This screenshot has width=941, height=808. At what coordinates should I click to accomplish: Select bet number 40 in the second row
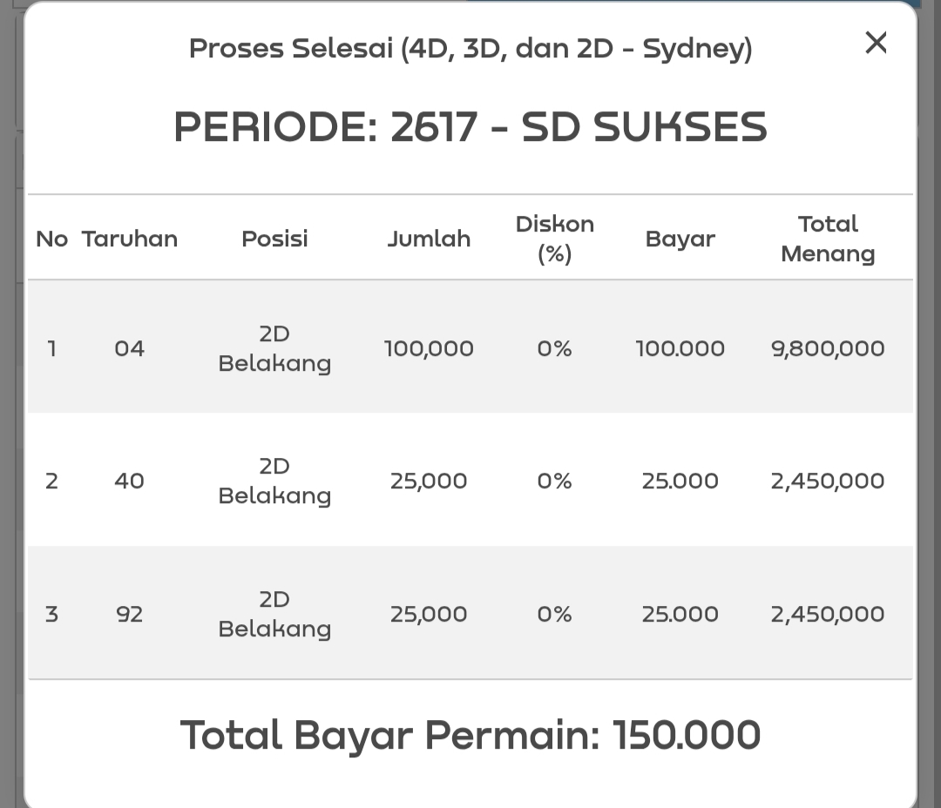pos(129,481)
